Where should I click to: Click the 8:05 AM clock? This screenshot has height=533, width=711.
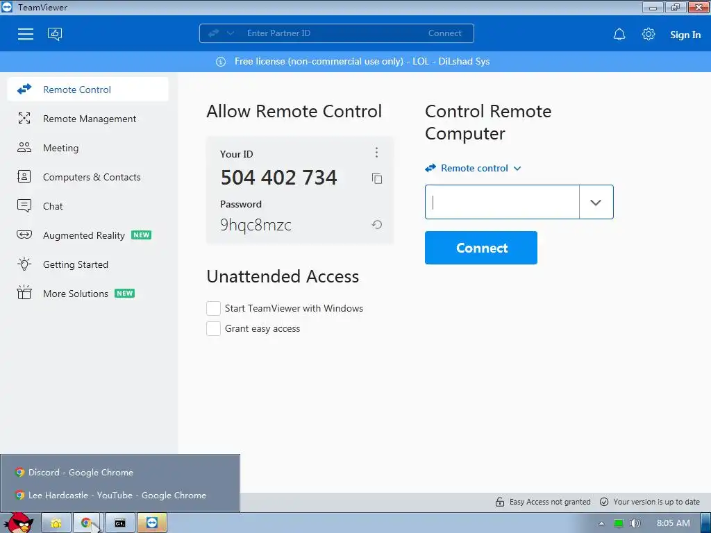coord(674,523)
